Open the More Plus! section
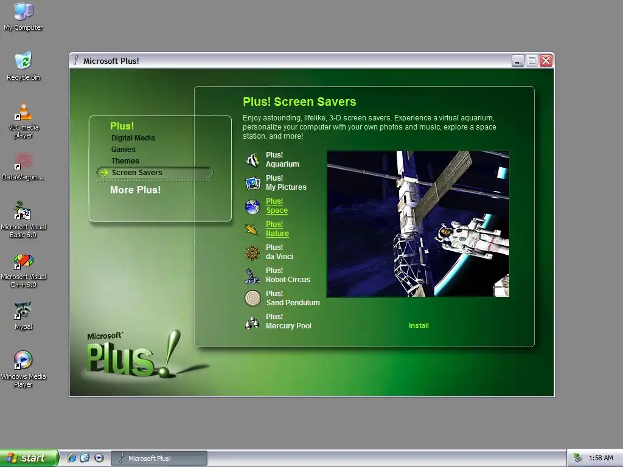The image size is (623, 467). pyautogui.click(x=135, y=190)
